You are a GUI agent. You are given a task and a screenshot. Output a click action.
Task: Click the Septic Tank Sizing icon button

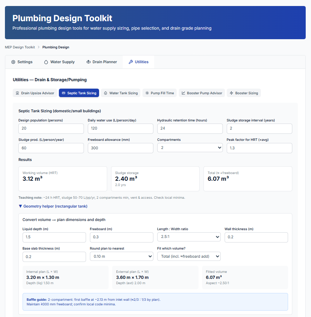(x=64, y=93)
